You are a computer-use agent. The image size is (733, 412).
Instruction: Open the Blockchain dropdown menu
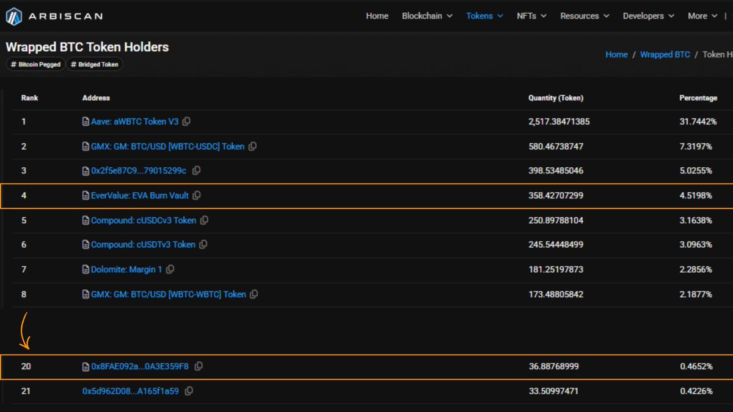tap(427, 16)
